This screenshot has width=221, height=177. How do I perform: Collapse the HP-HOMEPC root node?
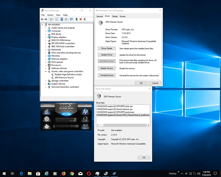click(x=42, y=25)
